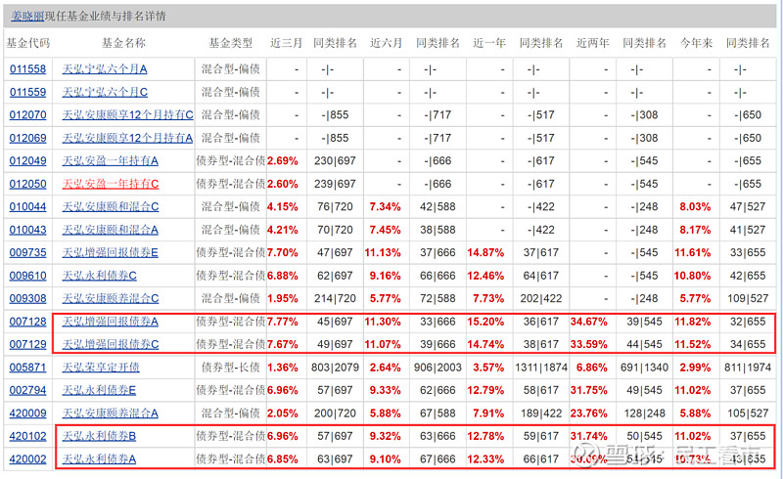Viewport: 783px width, 479px height.
Task: Open 天弘宁弘六个月C fund page
Action: point(105,92)
